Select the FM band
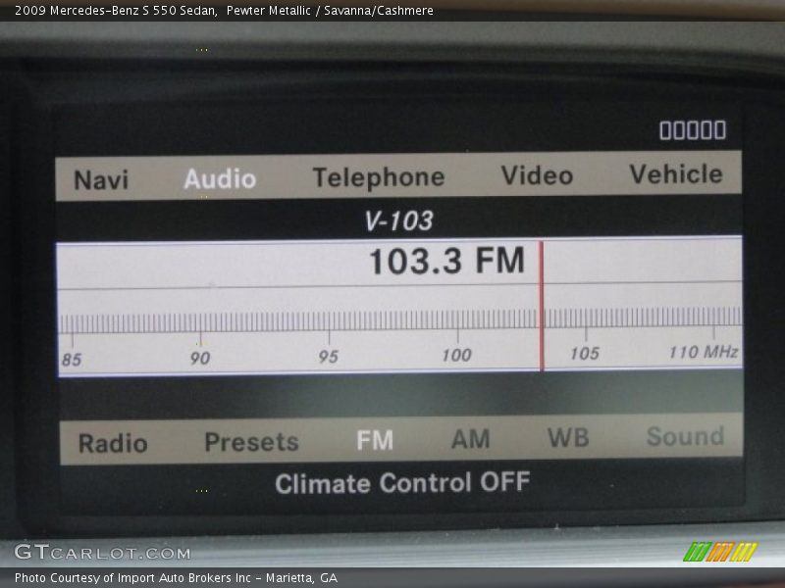The height and width of the screenshot is (588, 785). click(x=375, y=440)
